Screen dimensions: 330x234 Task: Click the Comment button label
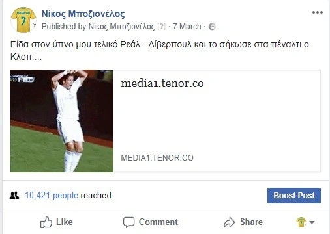click(x=158, y=222)
